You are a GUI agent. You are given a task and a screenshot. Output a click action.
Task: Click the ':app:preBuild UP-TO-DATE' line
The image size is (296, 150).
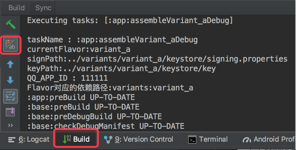click(x=81, y=97)
